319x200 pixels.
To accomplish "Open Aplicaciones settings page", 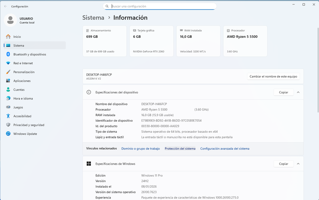I will (x=35, y=81).
